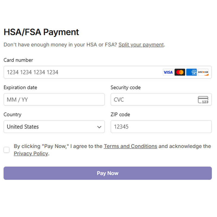The image size is (217, 217).
Task: Follow the Privacy Policy link
Action: click(31, 154)
